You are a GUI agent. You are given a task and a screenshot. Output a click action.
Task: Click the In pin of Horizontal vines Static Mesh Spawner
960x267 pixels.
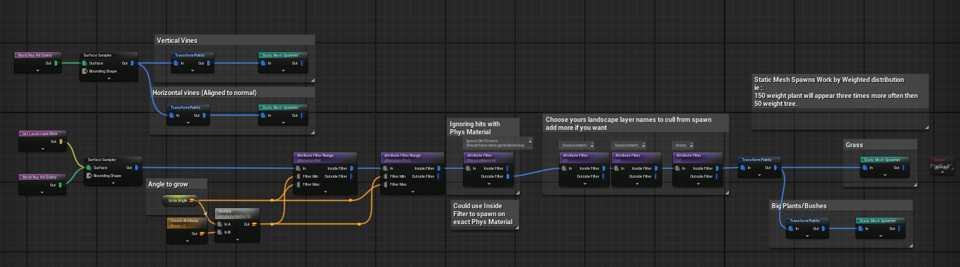(x=264, y=115)
